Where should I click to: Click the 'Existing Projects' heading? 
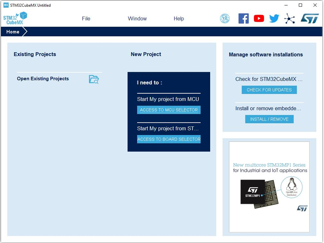[x=35, y=54]
